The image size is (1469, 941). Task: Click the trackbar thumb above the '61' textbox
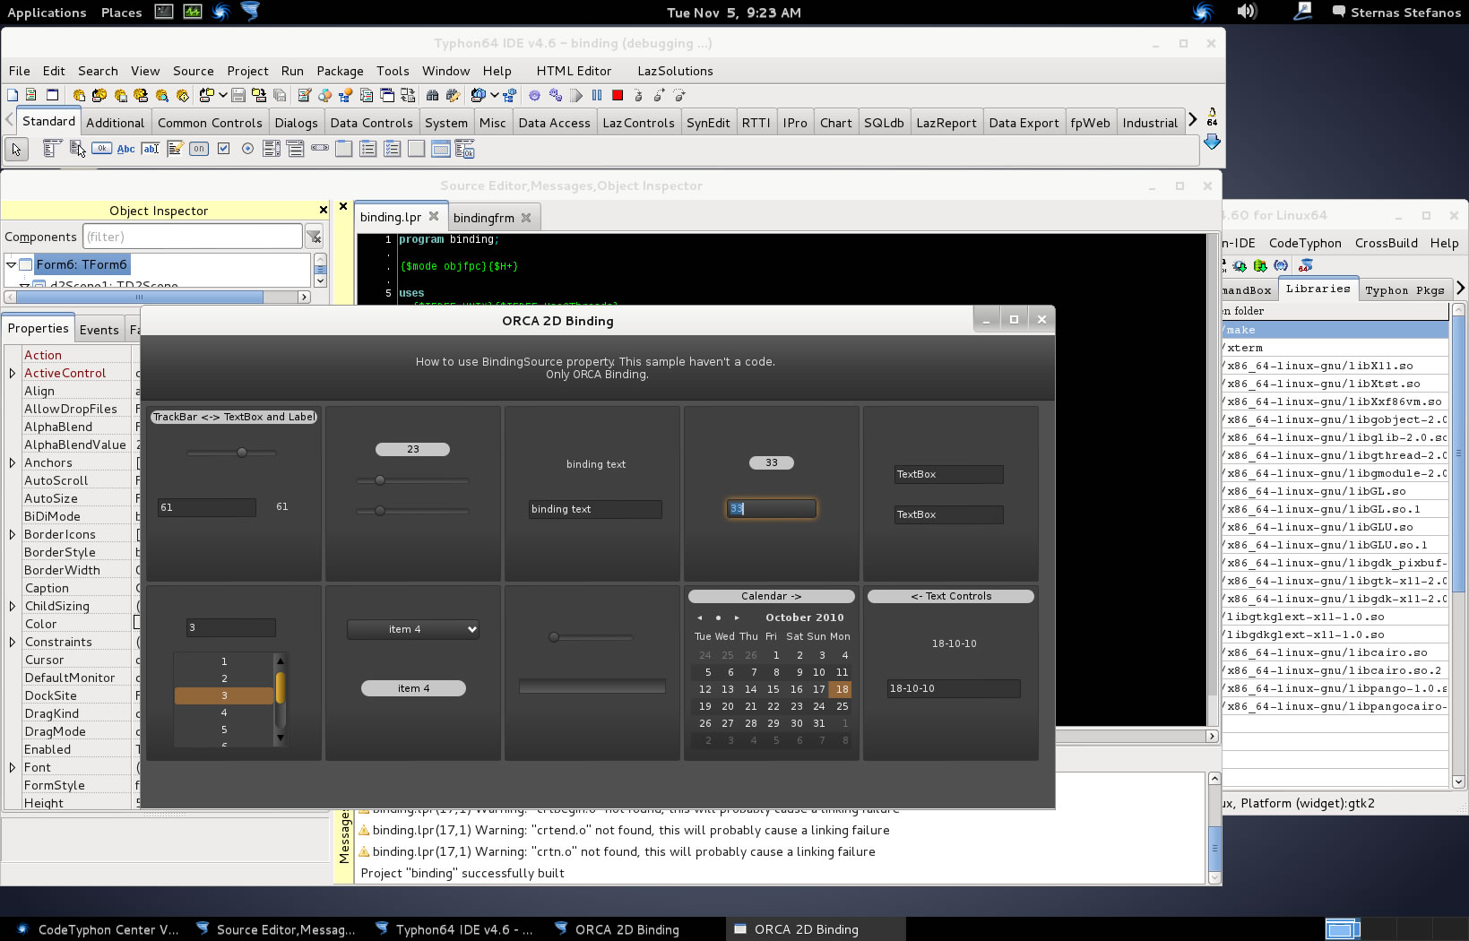click(x=242, y=453)
